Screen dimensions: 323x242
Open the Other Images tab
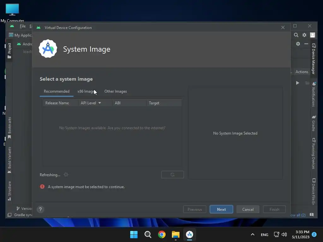115,91
